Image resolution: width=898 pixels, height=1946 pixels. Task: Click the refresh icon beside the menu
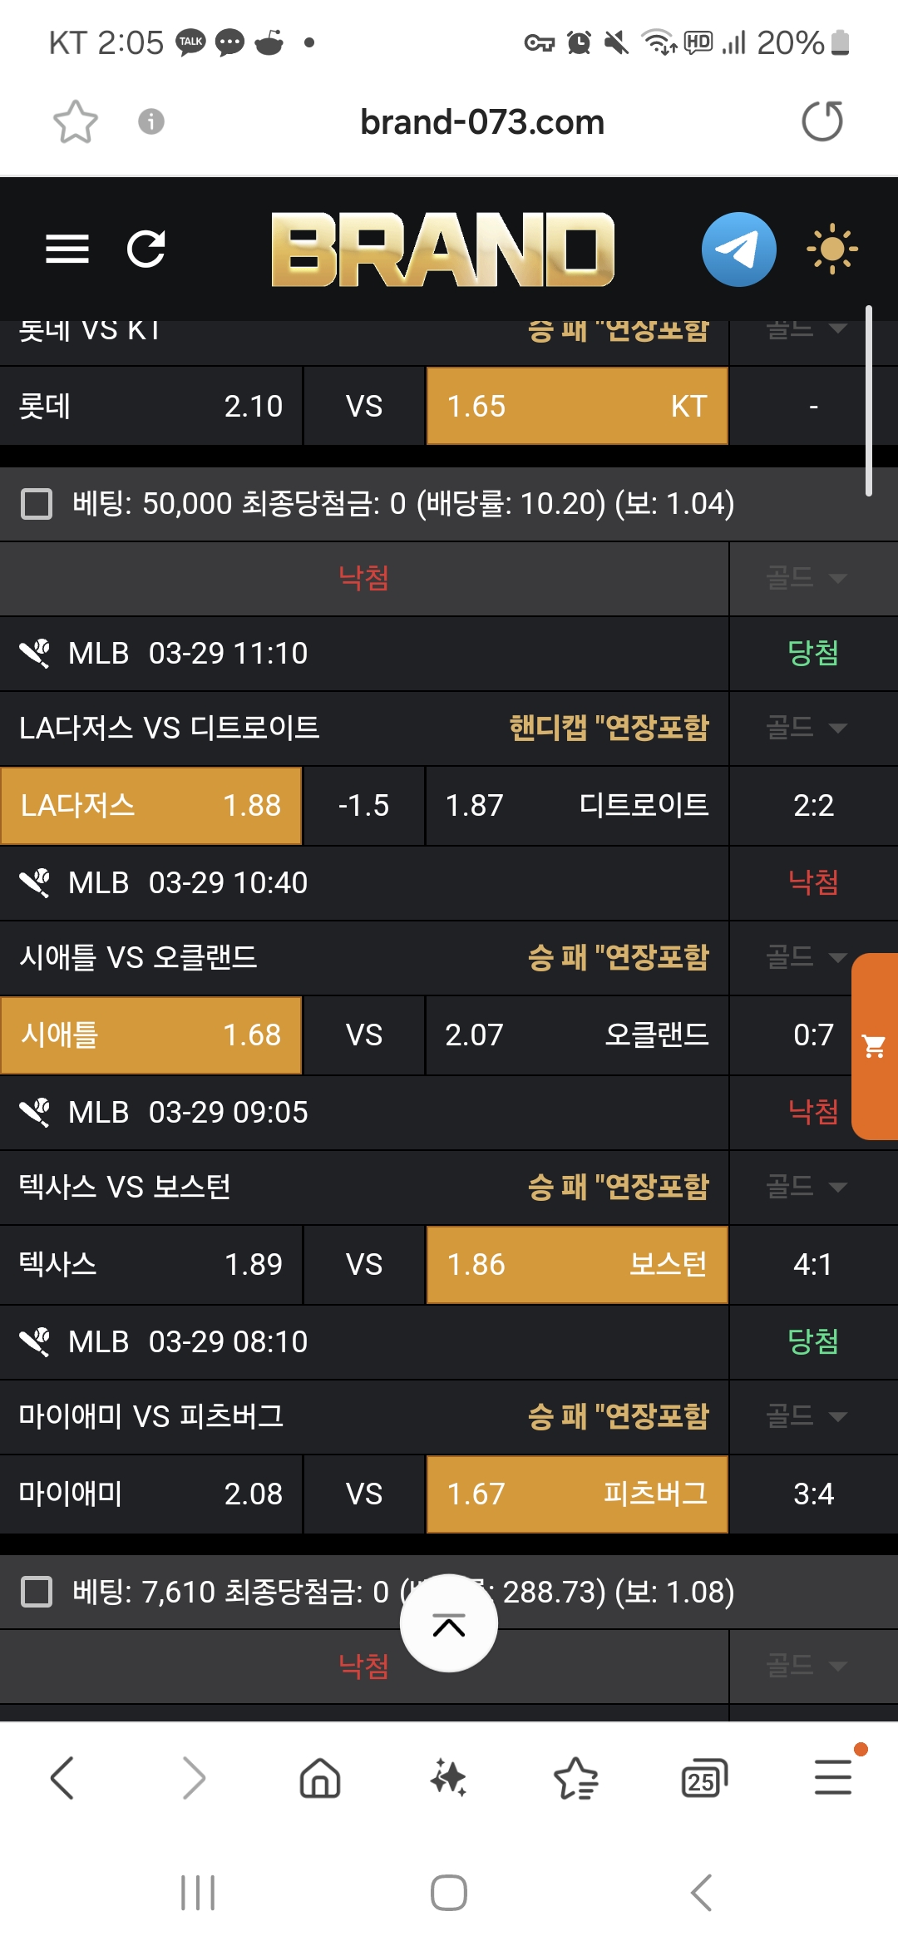coord(146,249)
